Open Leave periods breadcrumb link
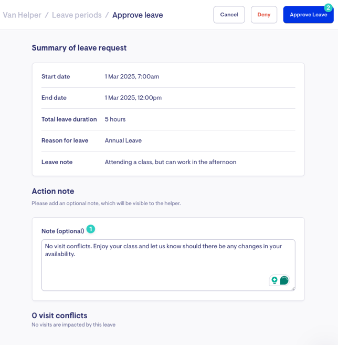The image size is (338, 345). pyautogui.click(x=77, y=15)
